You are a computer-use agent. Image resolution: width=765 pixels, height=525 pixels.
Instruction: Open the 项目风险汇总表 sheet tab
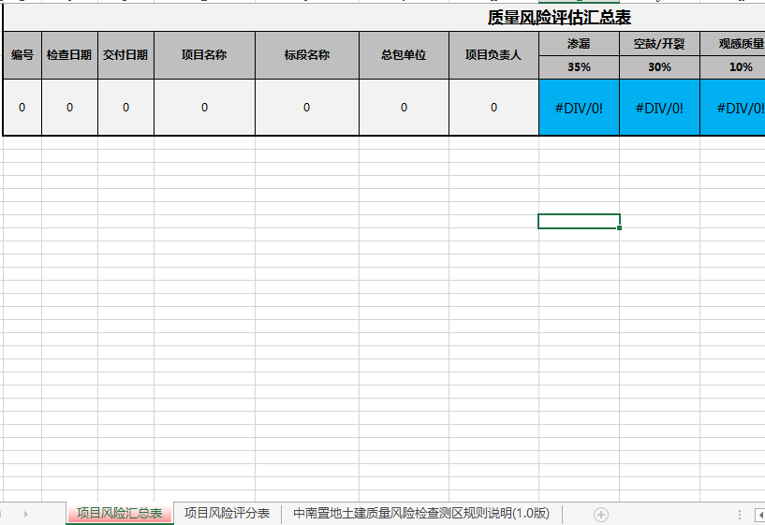coord(119,513)
